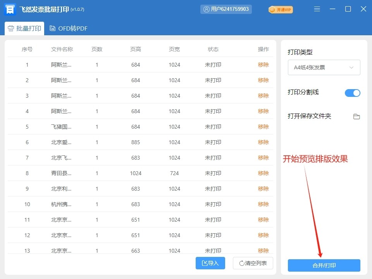Toggle the print divider line switch off
The image size is (372, 279).
(352, 93)
